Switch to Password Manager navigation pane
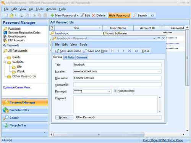 point(25,103)
